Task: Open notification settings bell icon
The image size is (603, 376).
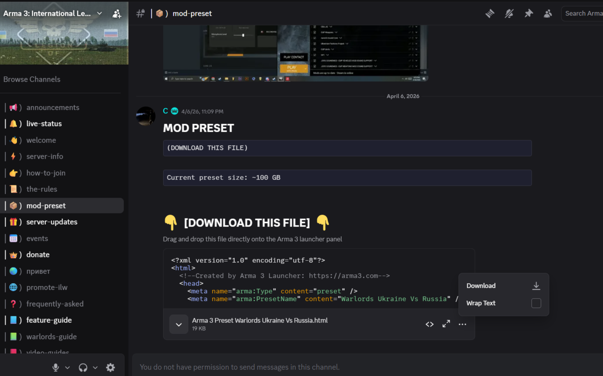Action: click(509, 13)
